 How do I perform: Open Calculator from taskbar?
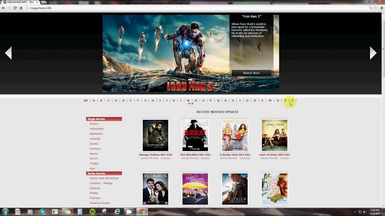coord(80,212)
